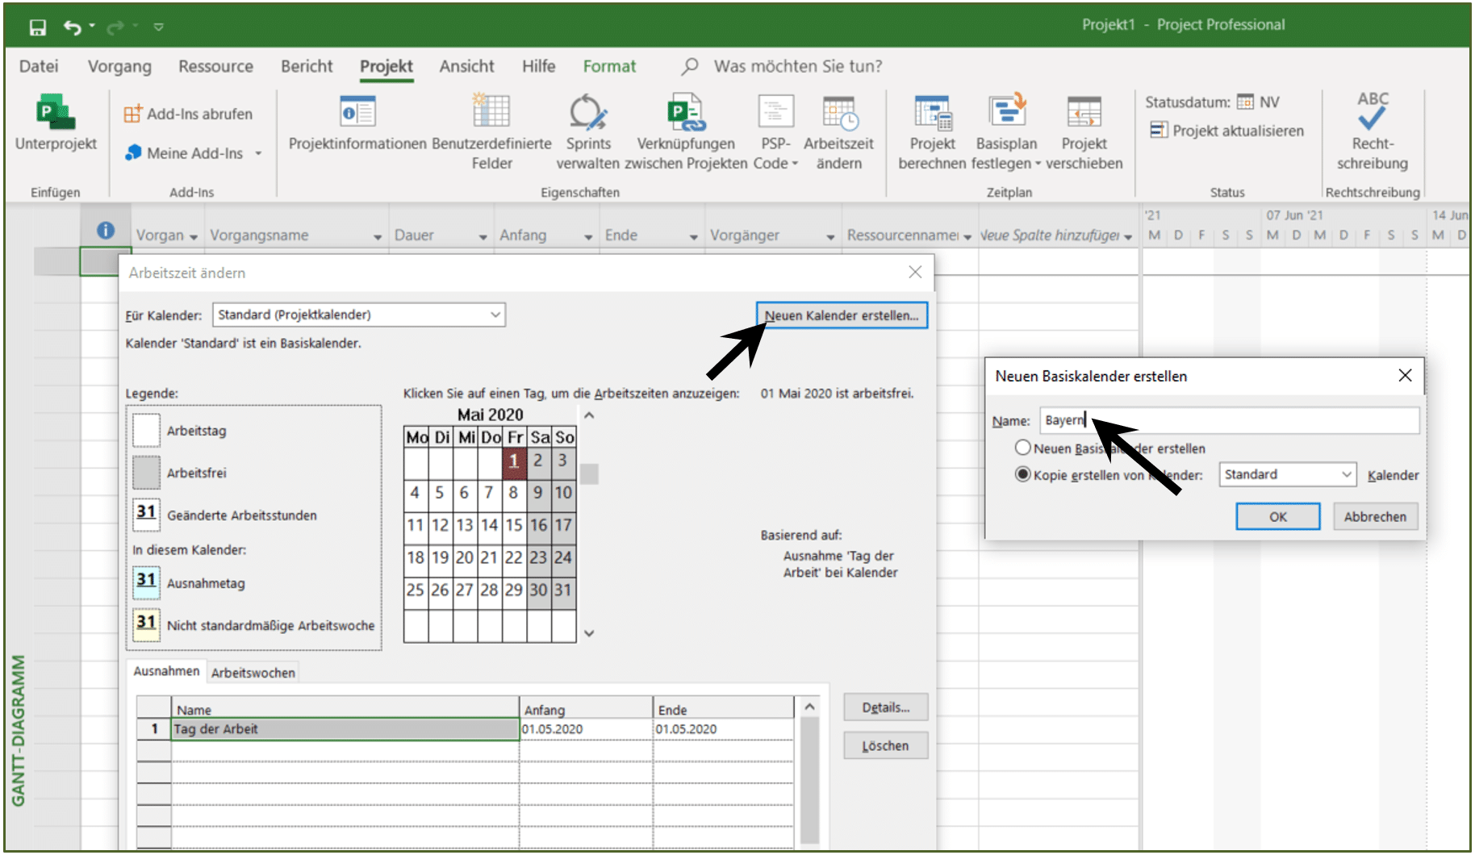Select May 15 in the calendar
The height and width of the screenshot is (855, 1475).
pyautogui.click(x=514, y=525)
